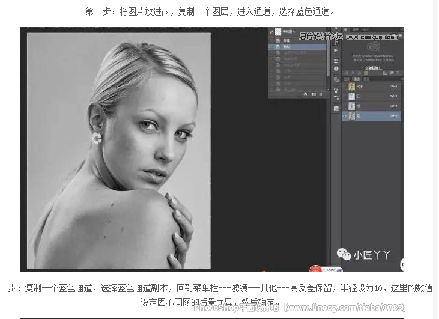This screenshot has height=319, width=439.
Task: Select the first history state above highlighted
Action: (297, 41)
